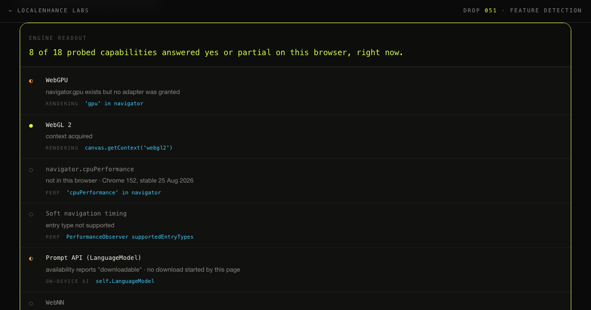Click RENDERING tag under WebGL 2
The width and height of the screenshot is (591, 310).
coord(62,148)
